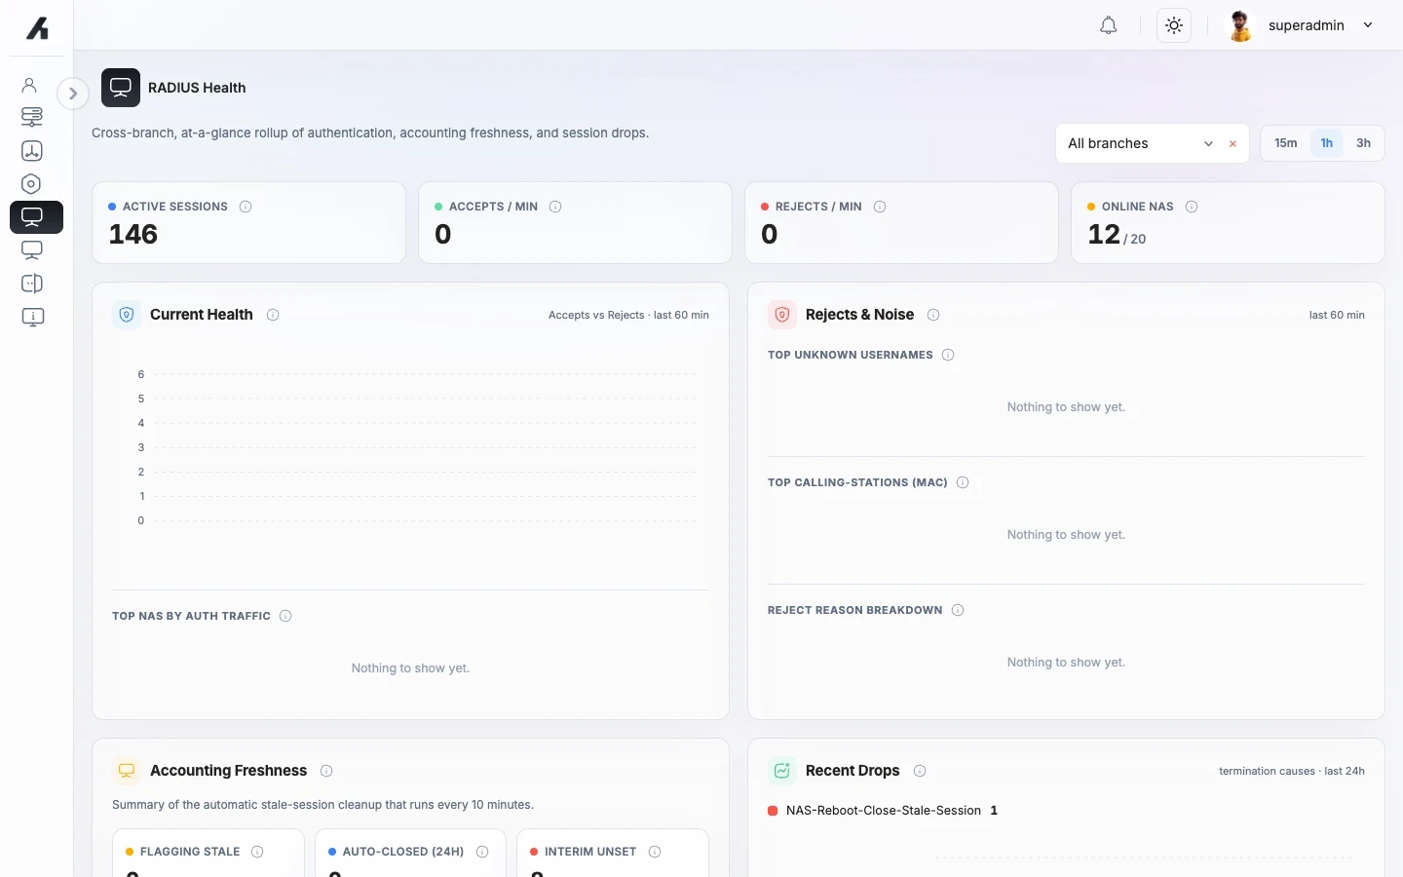Open the user profile sidebar icon
This screenshot has width=1403, height=877.
click(30, 85)
